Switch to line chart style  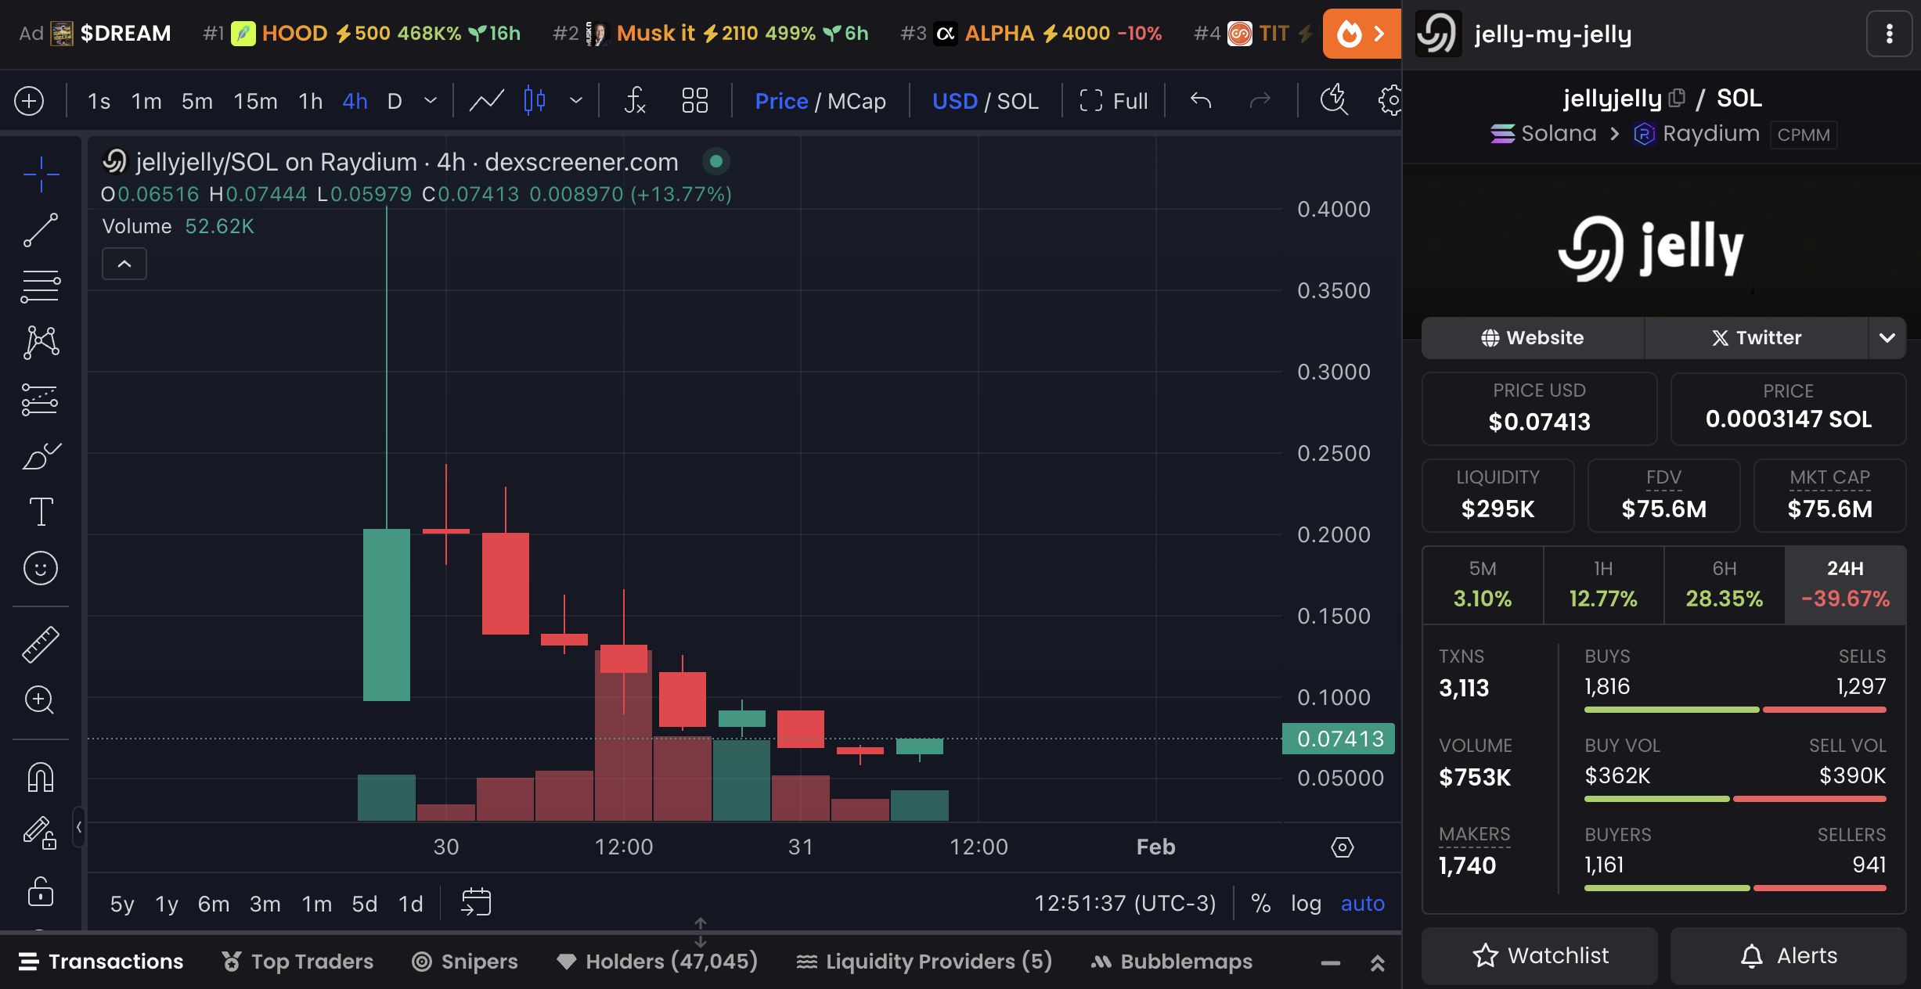click(x=486, y=101)
